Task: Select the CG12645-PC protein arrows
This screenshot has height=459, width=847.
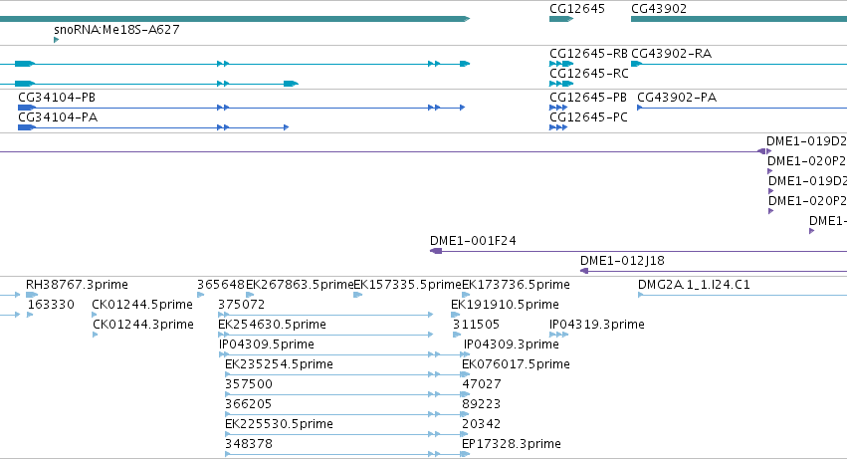Action: pyautogui.click(x=558, y=127)
